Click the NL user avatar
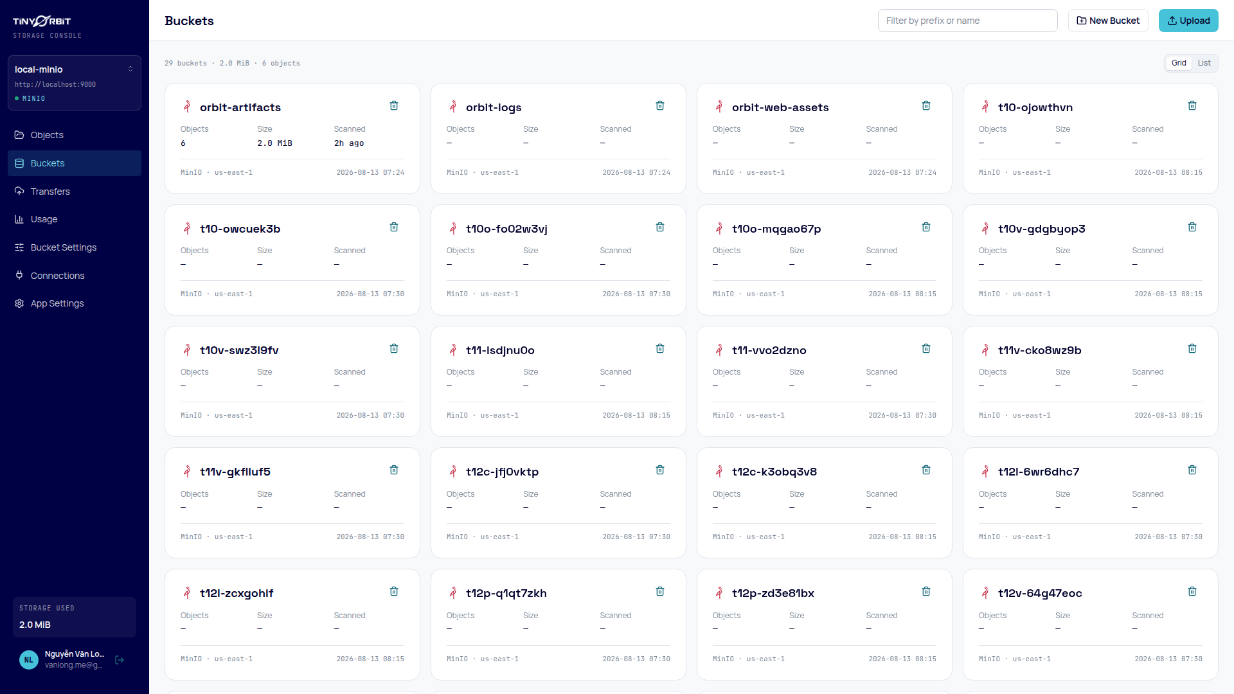Viewport: 1234px width, 694px height. click(29, 660)
